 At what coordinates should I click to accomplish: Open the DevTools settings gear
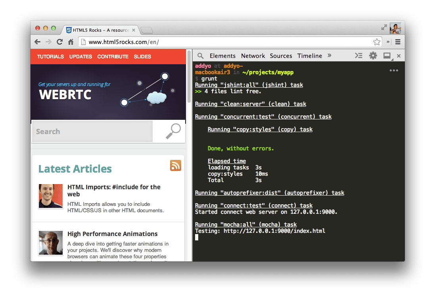373,56
